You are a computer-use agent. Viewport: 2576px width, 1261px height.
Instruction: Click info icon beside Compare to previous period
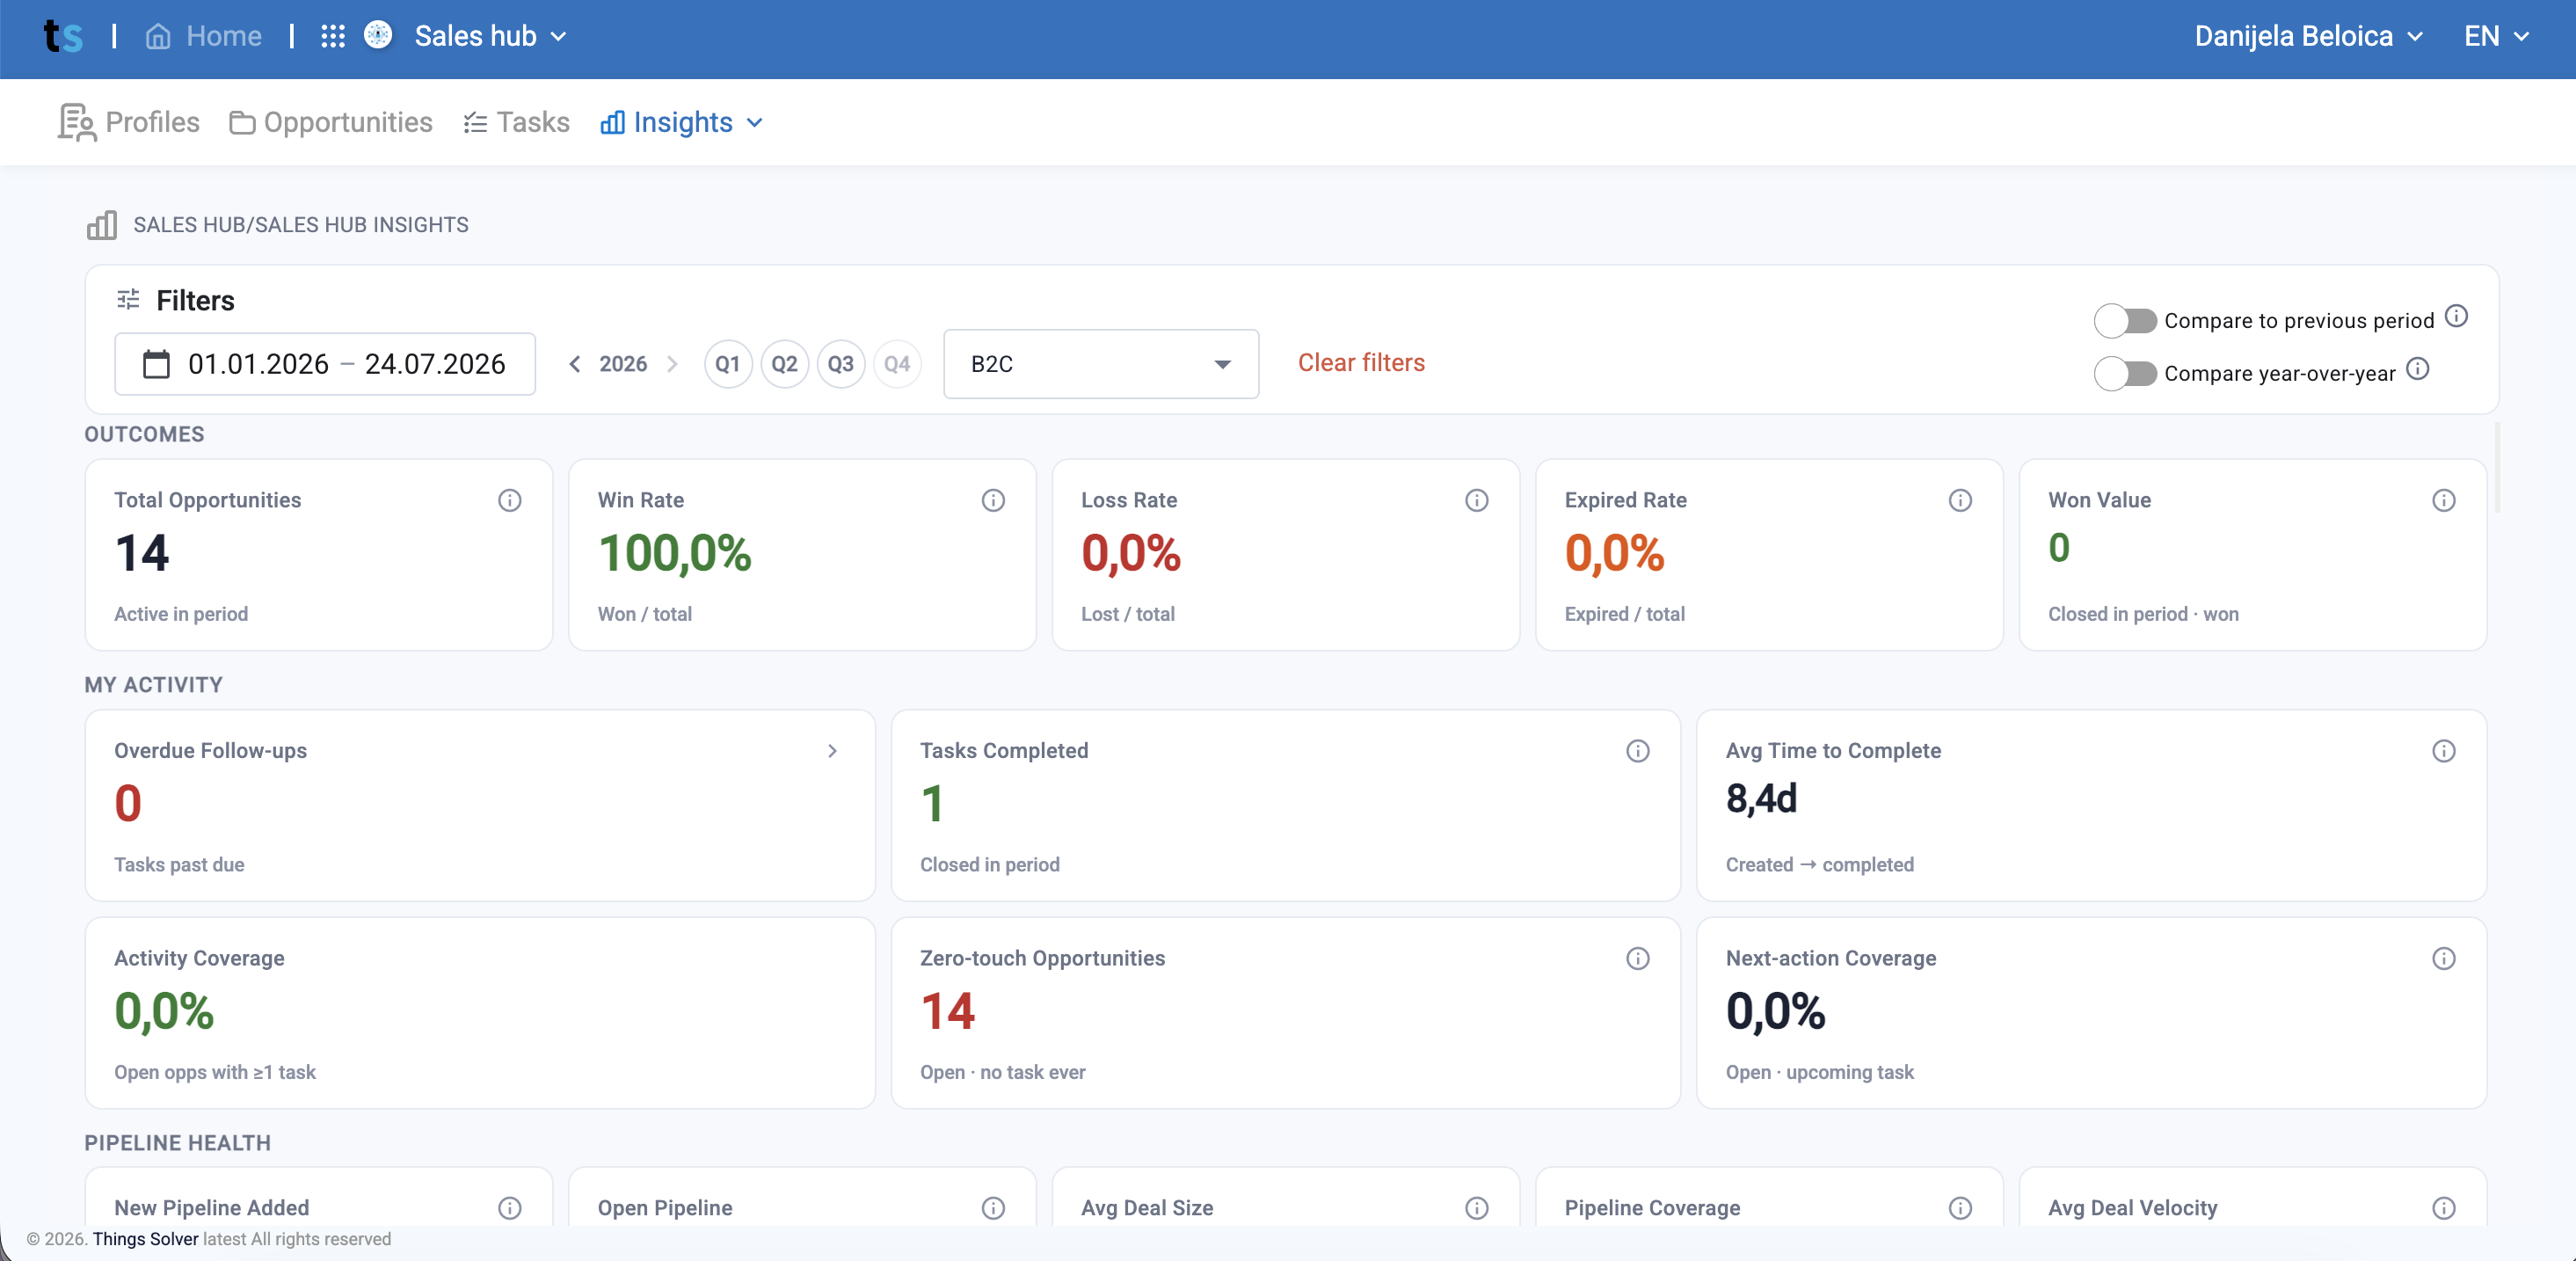point(2456,317)
